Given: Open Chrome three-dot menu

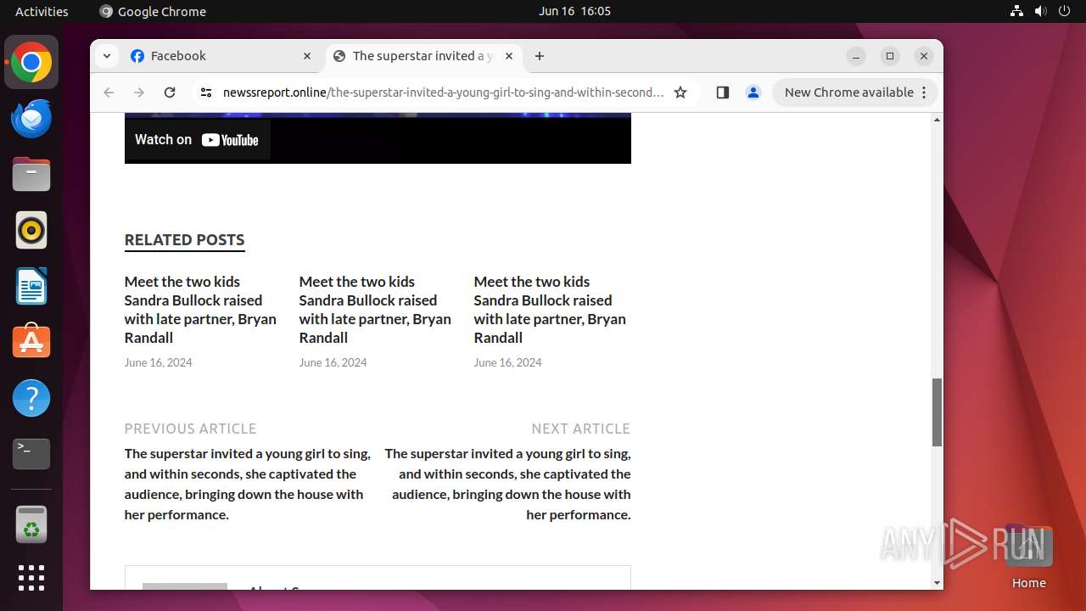Looking at the screenshot, I should pyautogui.click(x=924, y=92).
